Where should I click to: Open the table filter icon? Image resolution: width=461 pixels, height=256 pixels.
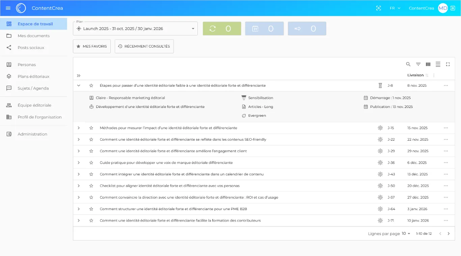click(418, 64)
